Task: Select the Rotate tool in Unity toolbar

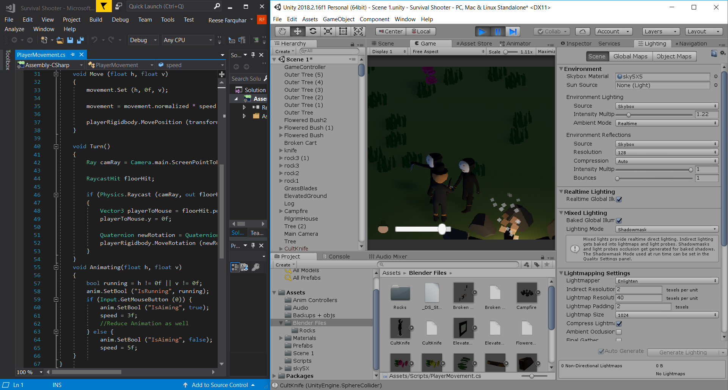Action: coord(313,31)
